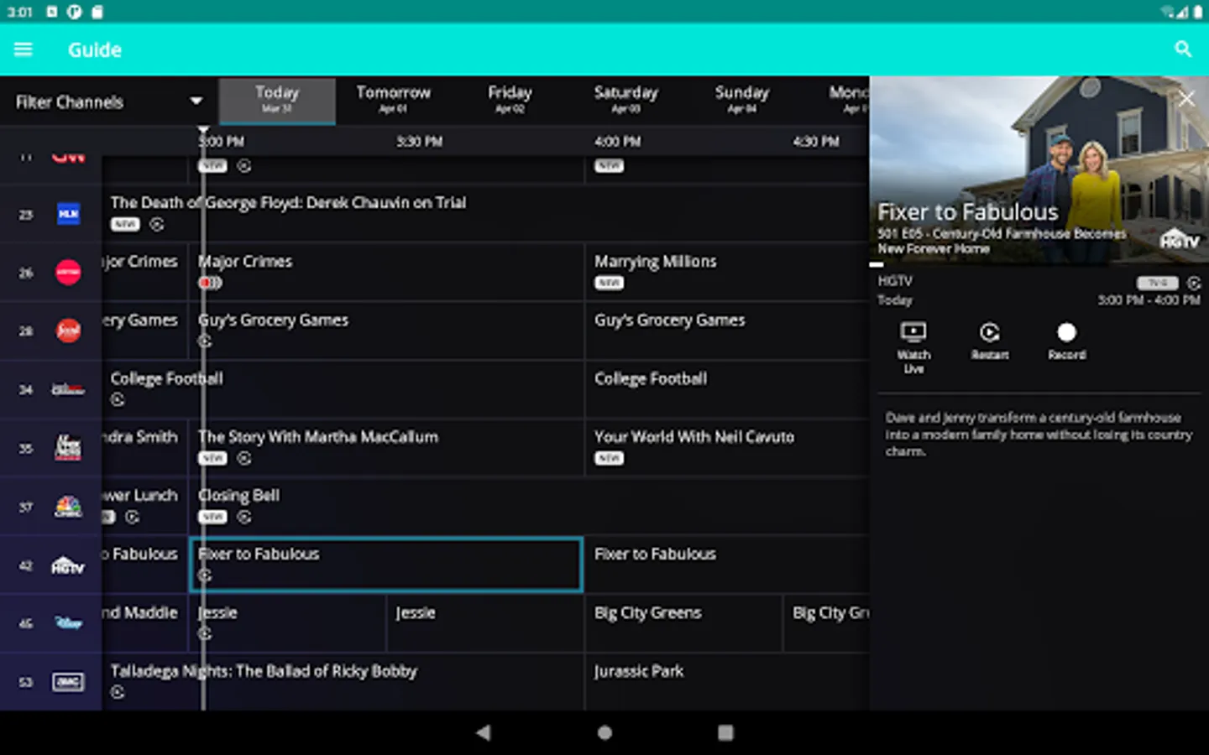The image size is (1209, 755).
Task: Expand the Filter Channels dropdown
Action: (x=109, y=102)
